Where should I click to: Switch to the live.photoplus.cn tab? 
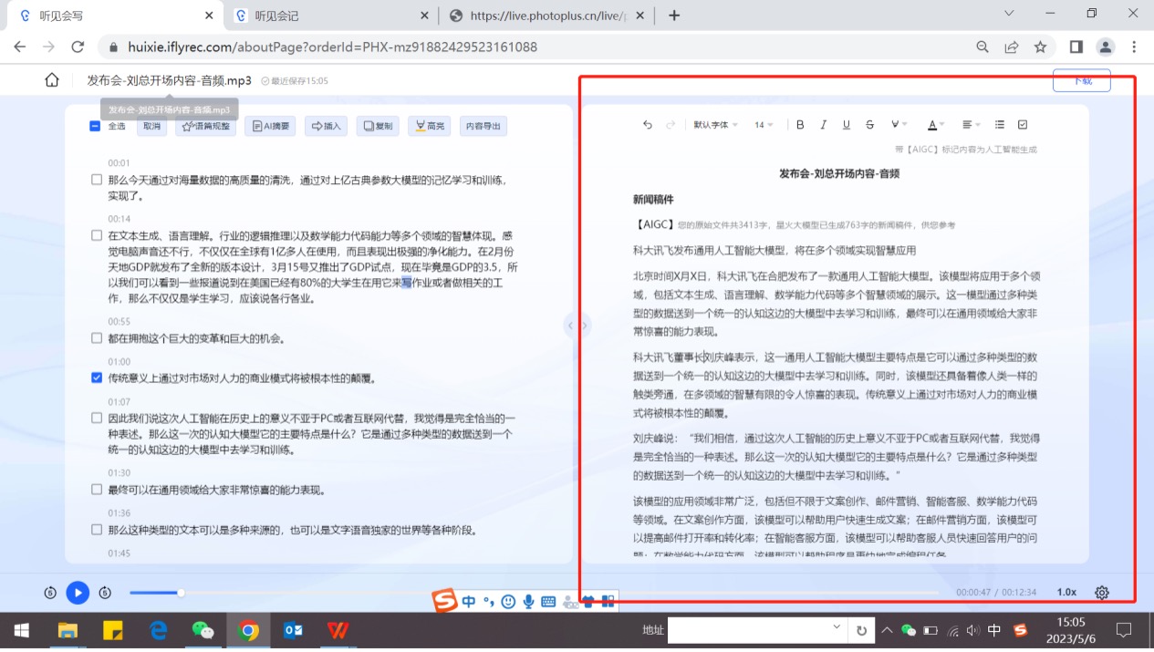click(547, 16)
